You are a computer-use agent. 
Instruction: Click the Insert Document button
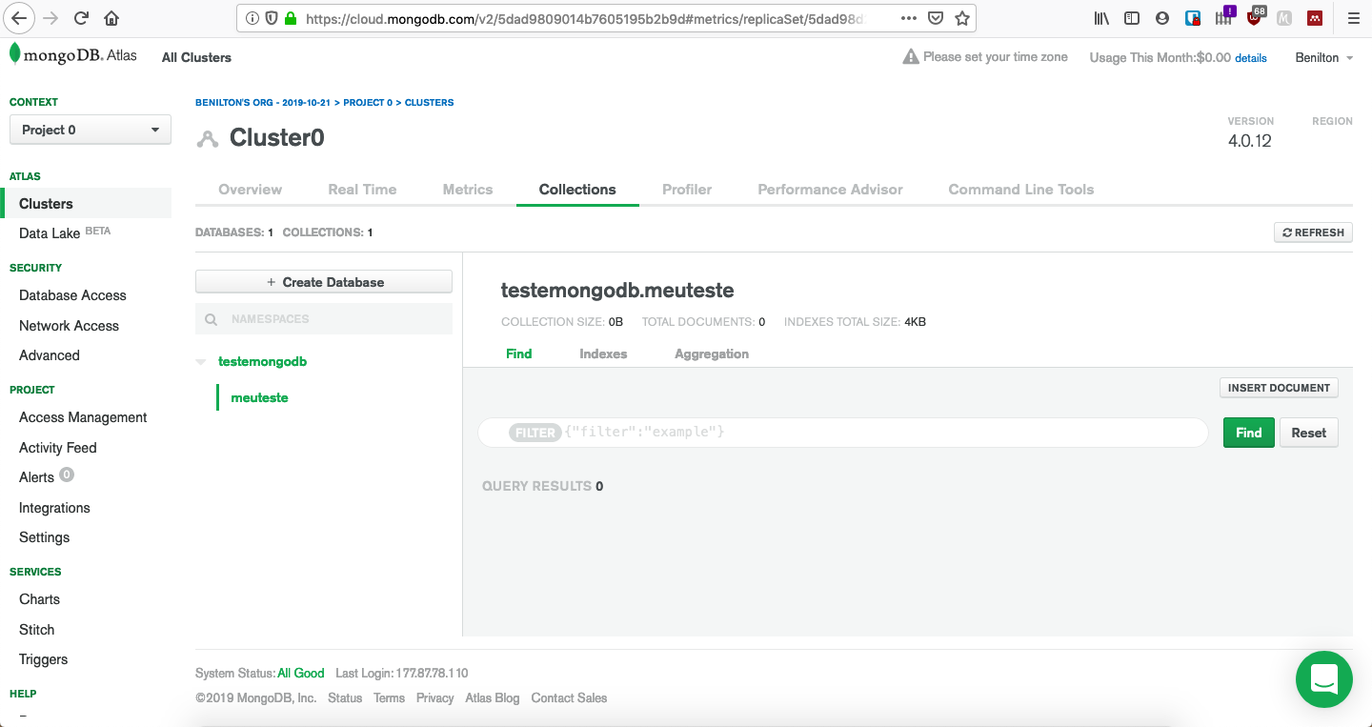coord(1279,388)
